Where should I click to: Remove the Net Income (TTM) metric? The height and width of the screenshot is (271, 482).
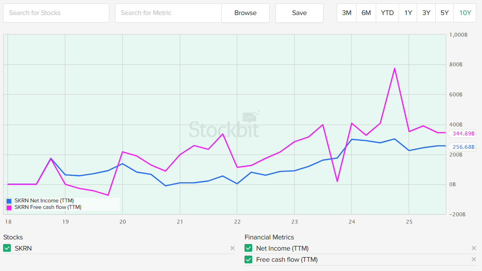pos(474,248)
